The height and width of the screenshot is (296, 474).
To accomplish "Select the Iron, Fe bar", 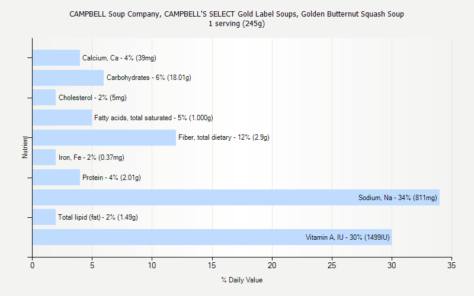I will point(44,157).
